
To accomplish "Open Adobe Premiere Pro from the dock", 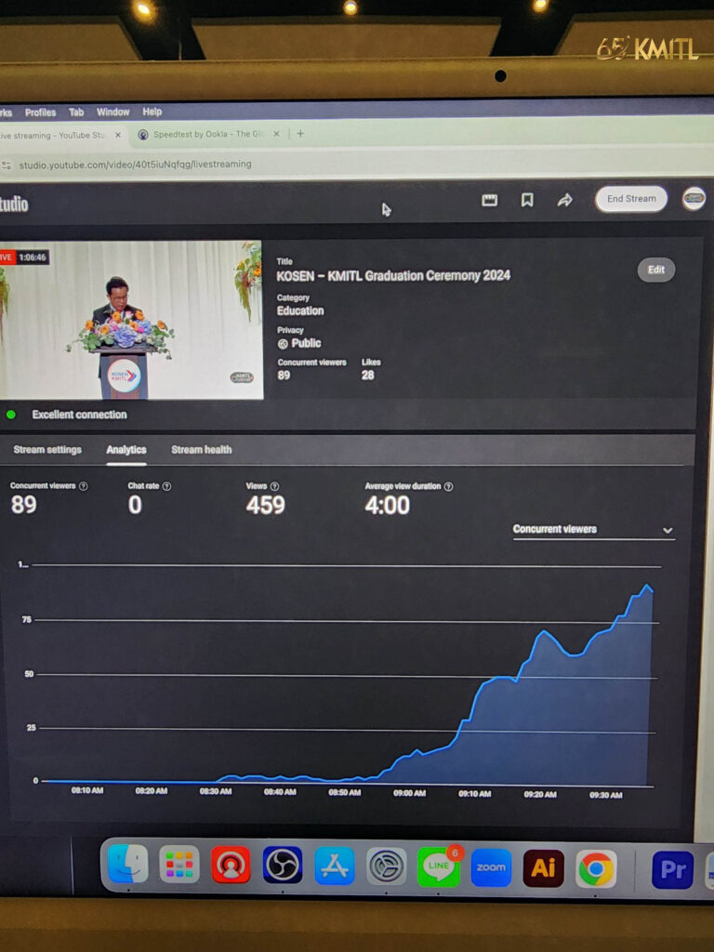I will [673, 870].
